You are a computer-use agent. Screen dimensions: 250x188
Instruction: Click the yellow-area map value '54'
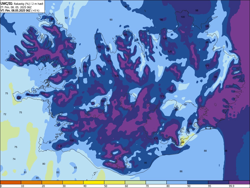183,142
